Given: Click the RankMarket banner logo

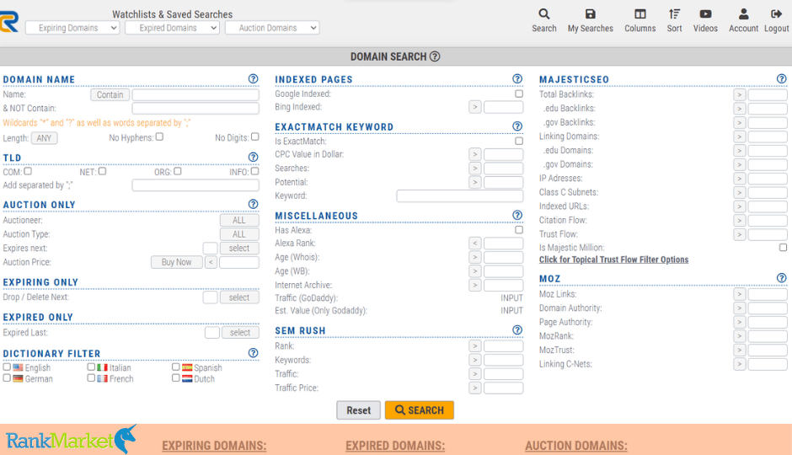Looking at the screenshot, I should tap(72, 439).
